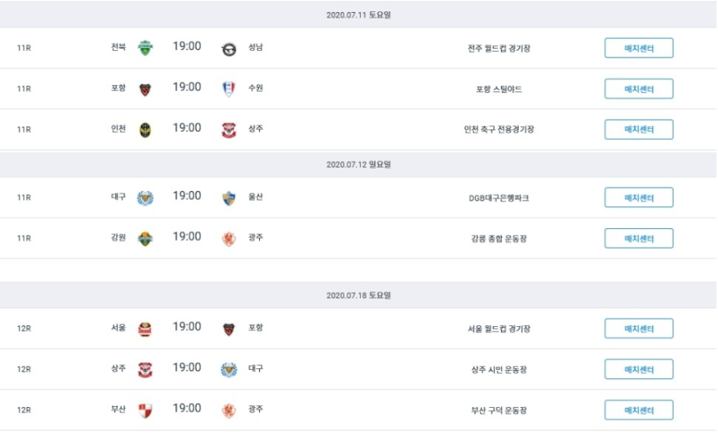Click the 강원 team crest
718x433 pixels.
pyautogui.click(x=145, y=239)
